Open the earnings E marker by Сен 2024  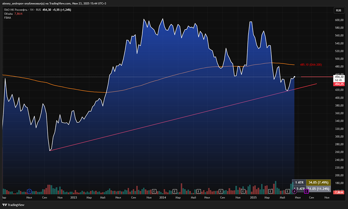pos(221,191)
